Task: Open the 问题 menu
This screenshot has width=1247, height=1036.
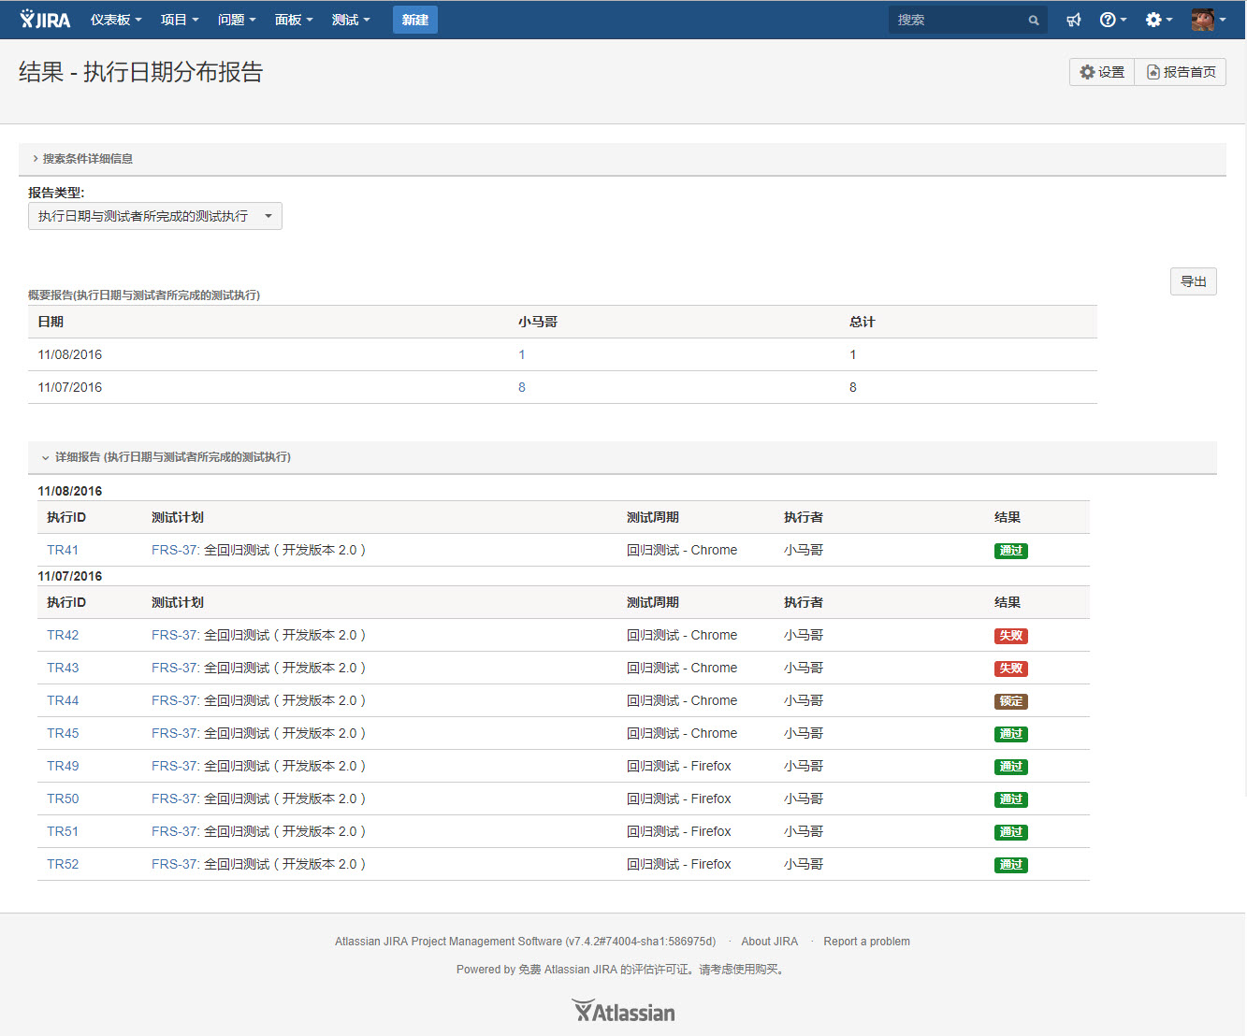Action: click(x=237, y=20)
